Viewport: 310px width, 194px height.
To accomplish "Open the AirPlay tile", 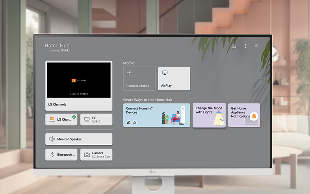I will click(x=174, y=79).
